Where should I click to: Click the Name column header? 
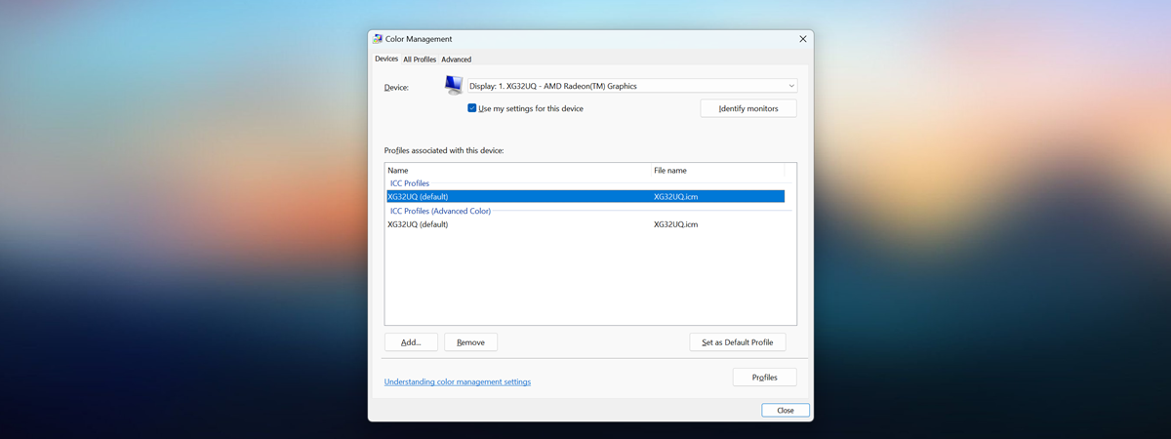pyautogui.click(x=518, y=170)
